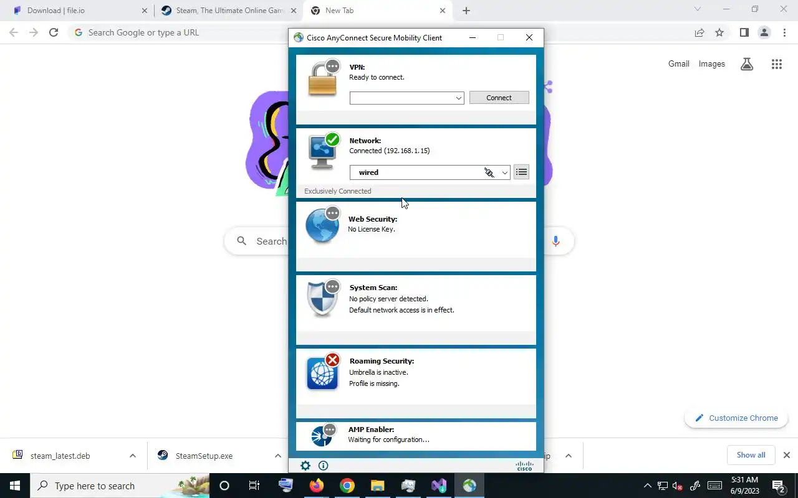Close the Download | file.io tab
798x498 pixels.
[x=145, y=11]
